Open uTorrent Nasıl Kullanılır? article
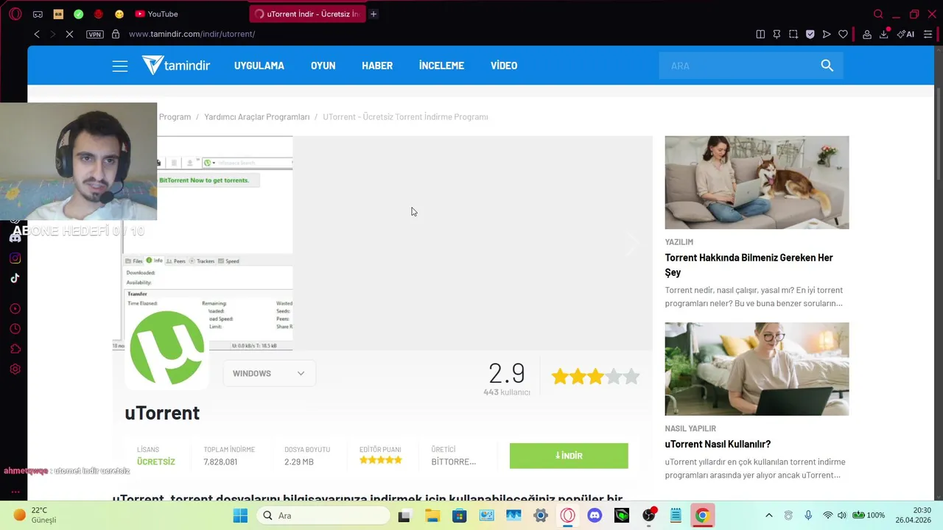Screen dimensions: 943x530 718,444
